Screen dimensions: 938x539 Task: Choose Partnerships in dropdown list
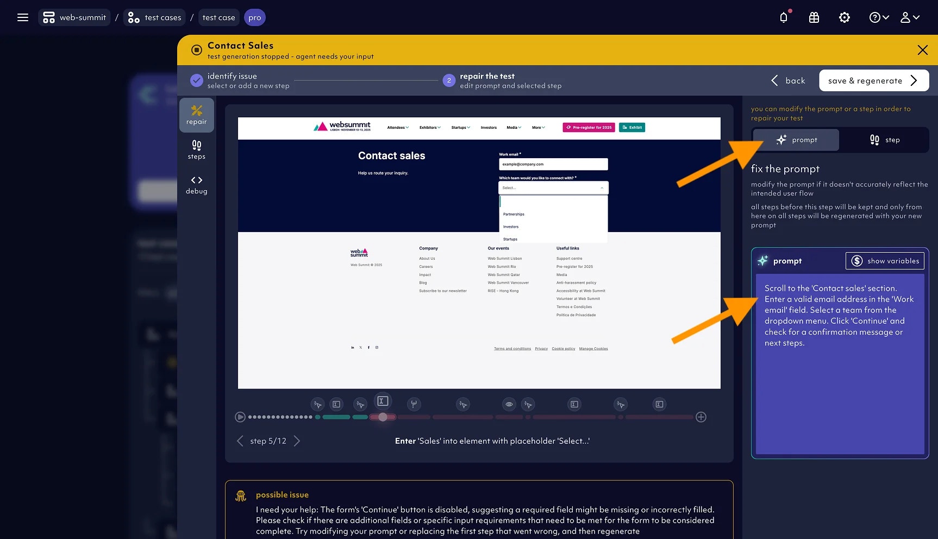tap(514, 214)
